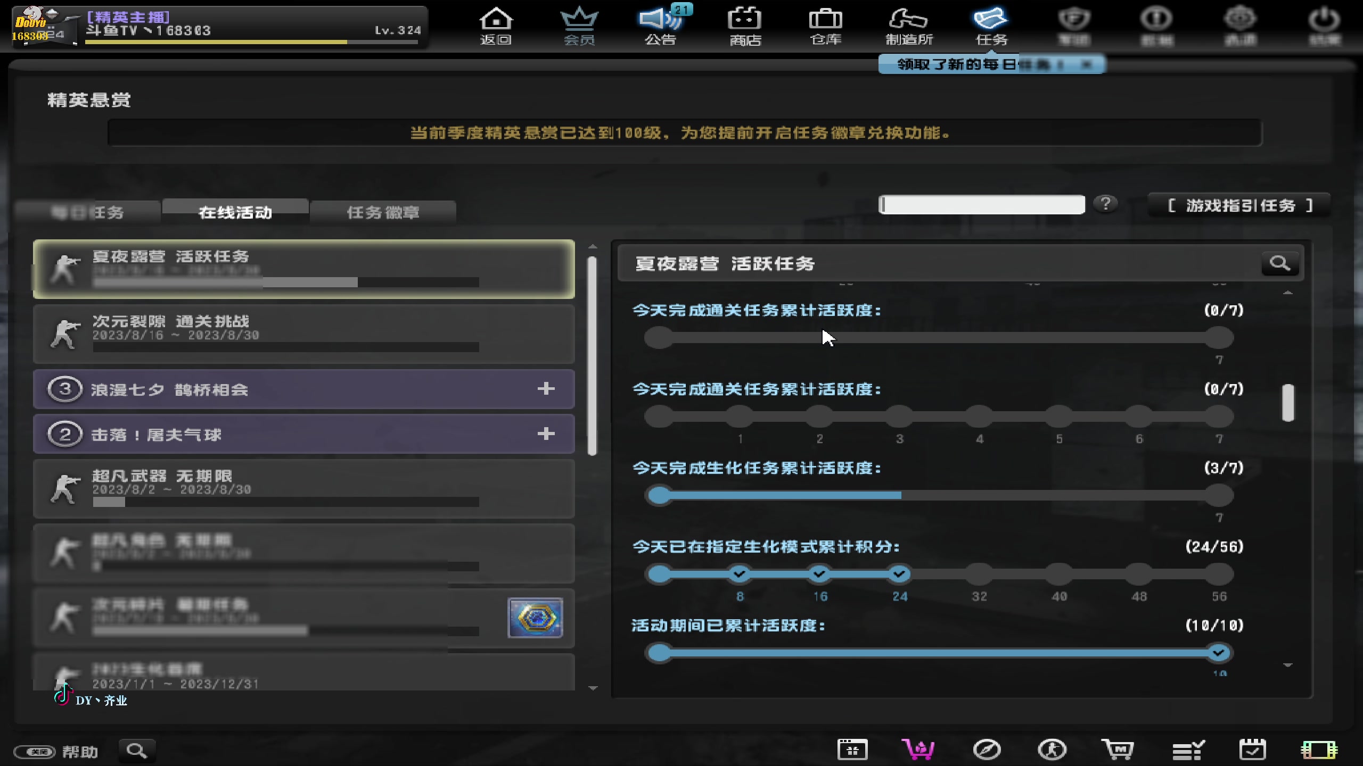
Task: Switch to the 每日任务 tab
Action: pos(88,213)
